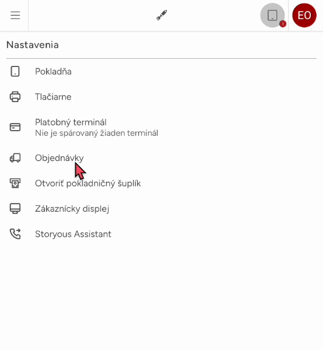
Task: Select Otvoriť pokladničný šuplík
Action: click(161, 183)
